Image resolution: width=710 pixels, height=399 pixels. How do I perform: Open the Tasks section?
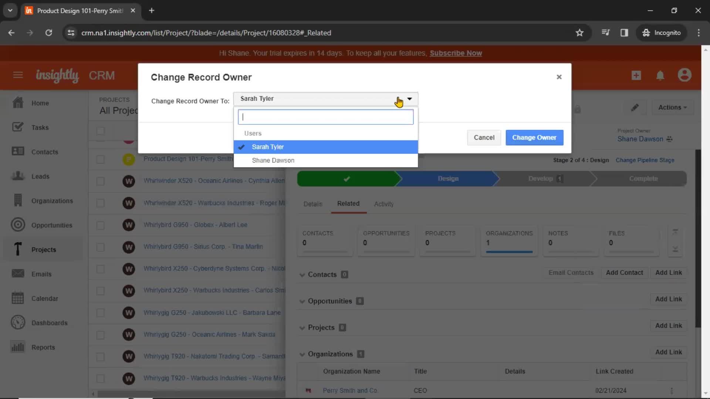(40, 127)
